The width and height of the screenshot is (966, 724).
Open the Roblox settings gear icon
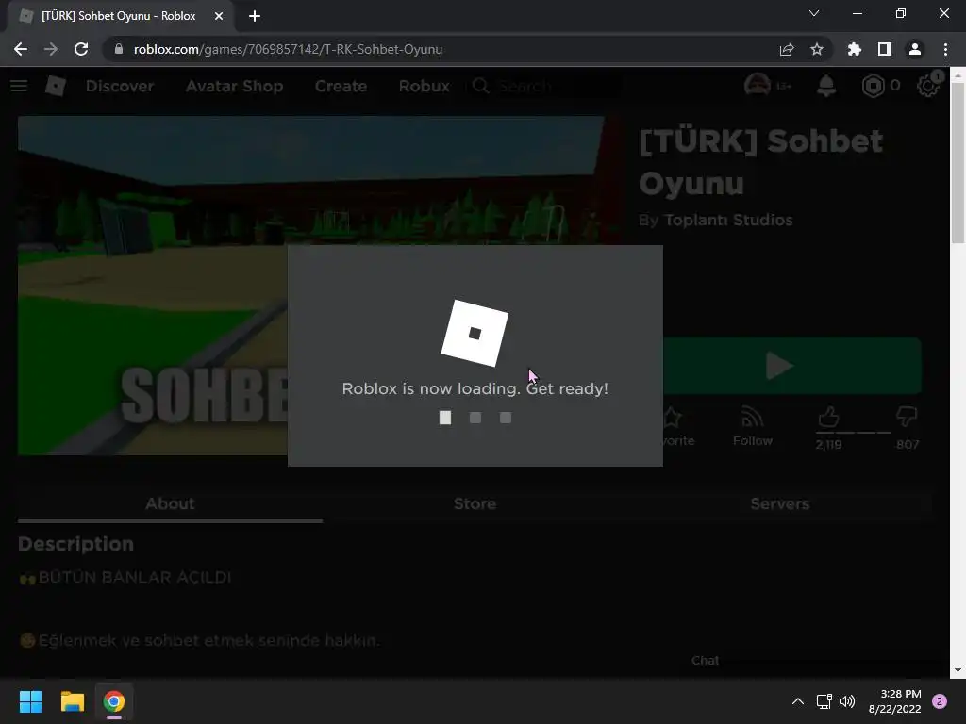point(928,86)
